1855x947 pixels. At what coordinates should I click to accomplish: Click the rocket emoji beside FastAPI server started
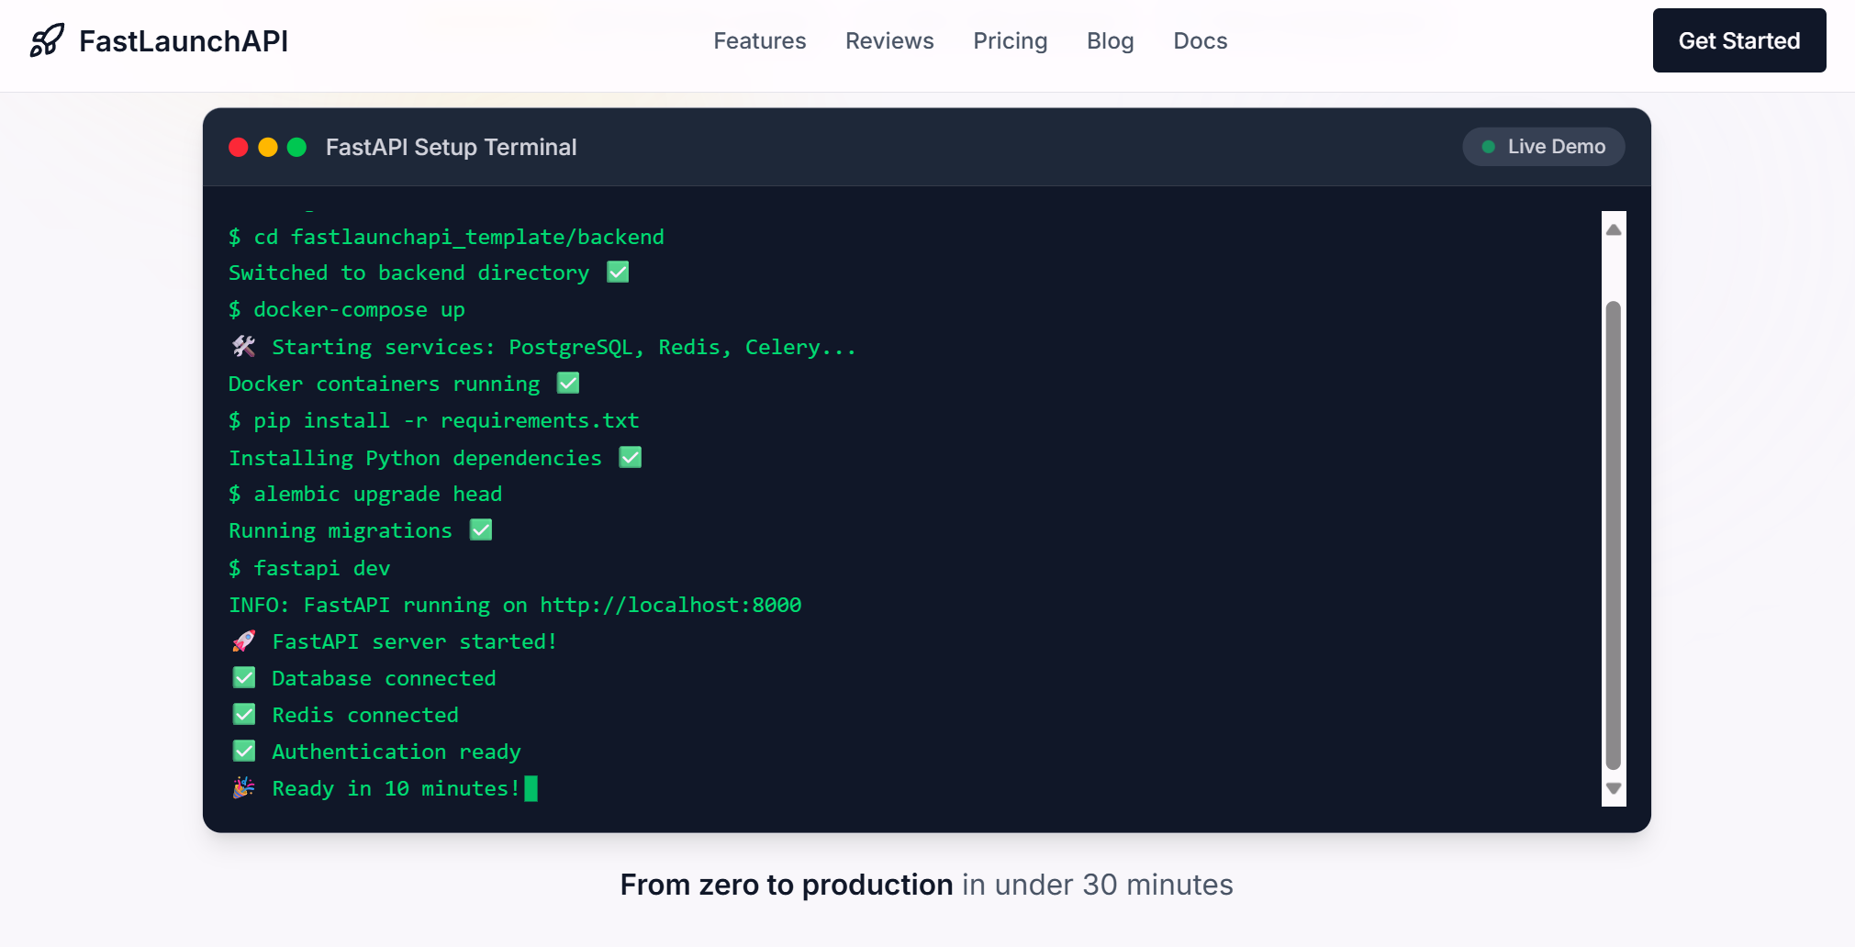click(x=244, y=641)
